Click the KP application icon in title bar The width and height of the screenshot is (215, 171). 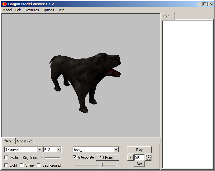point(4,4)
